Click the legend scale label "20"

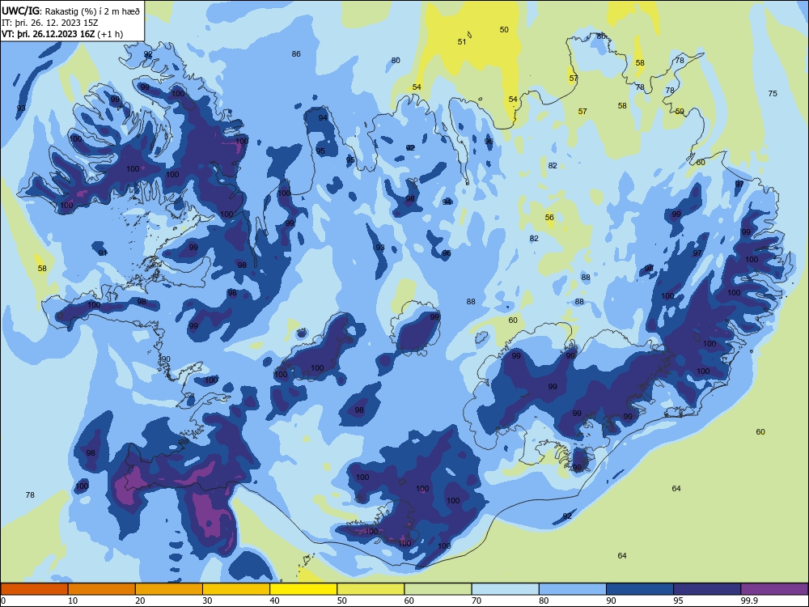(140, 601)
